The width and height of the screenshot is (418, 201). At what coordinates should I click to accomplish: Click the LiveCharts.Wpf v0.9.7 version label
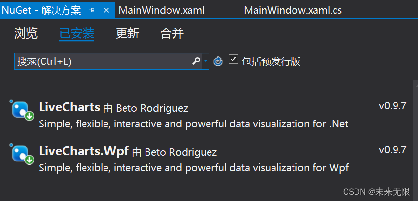[x=393, y=150]
